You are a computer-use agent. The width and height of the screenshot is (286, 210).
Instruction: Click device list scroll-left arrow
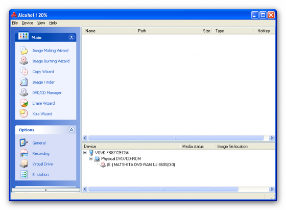(x=85, y=189)
